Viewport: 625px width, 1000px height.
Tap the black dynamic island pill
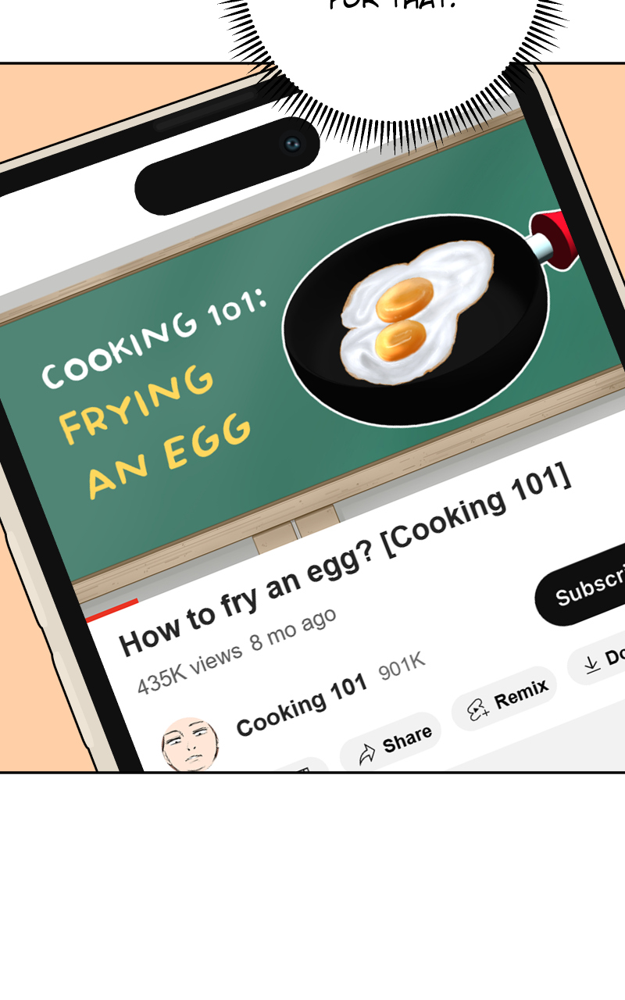pos(227,167)
